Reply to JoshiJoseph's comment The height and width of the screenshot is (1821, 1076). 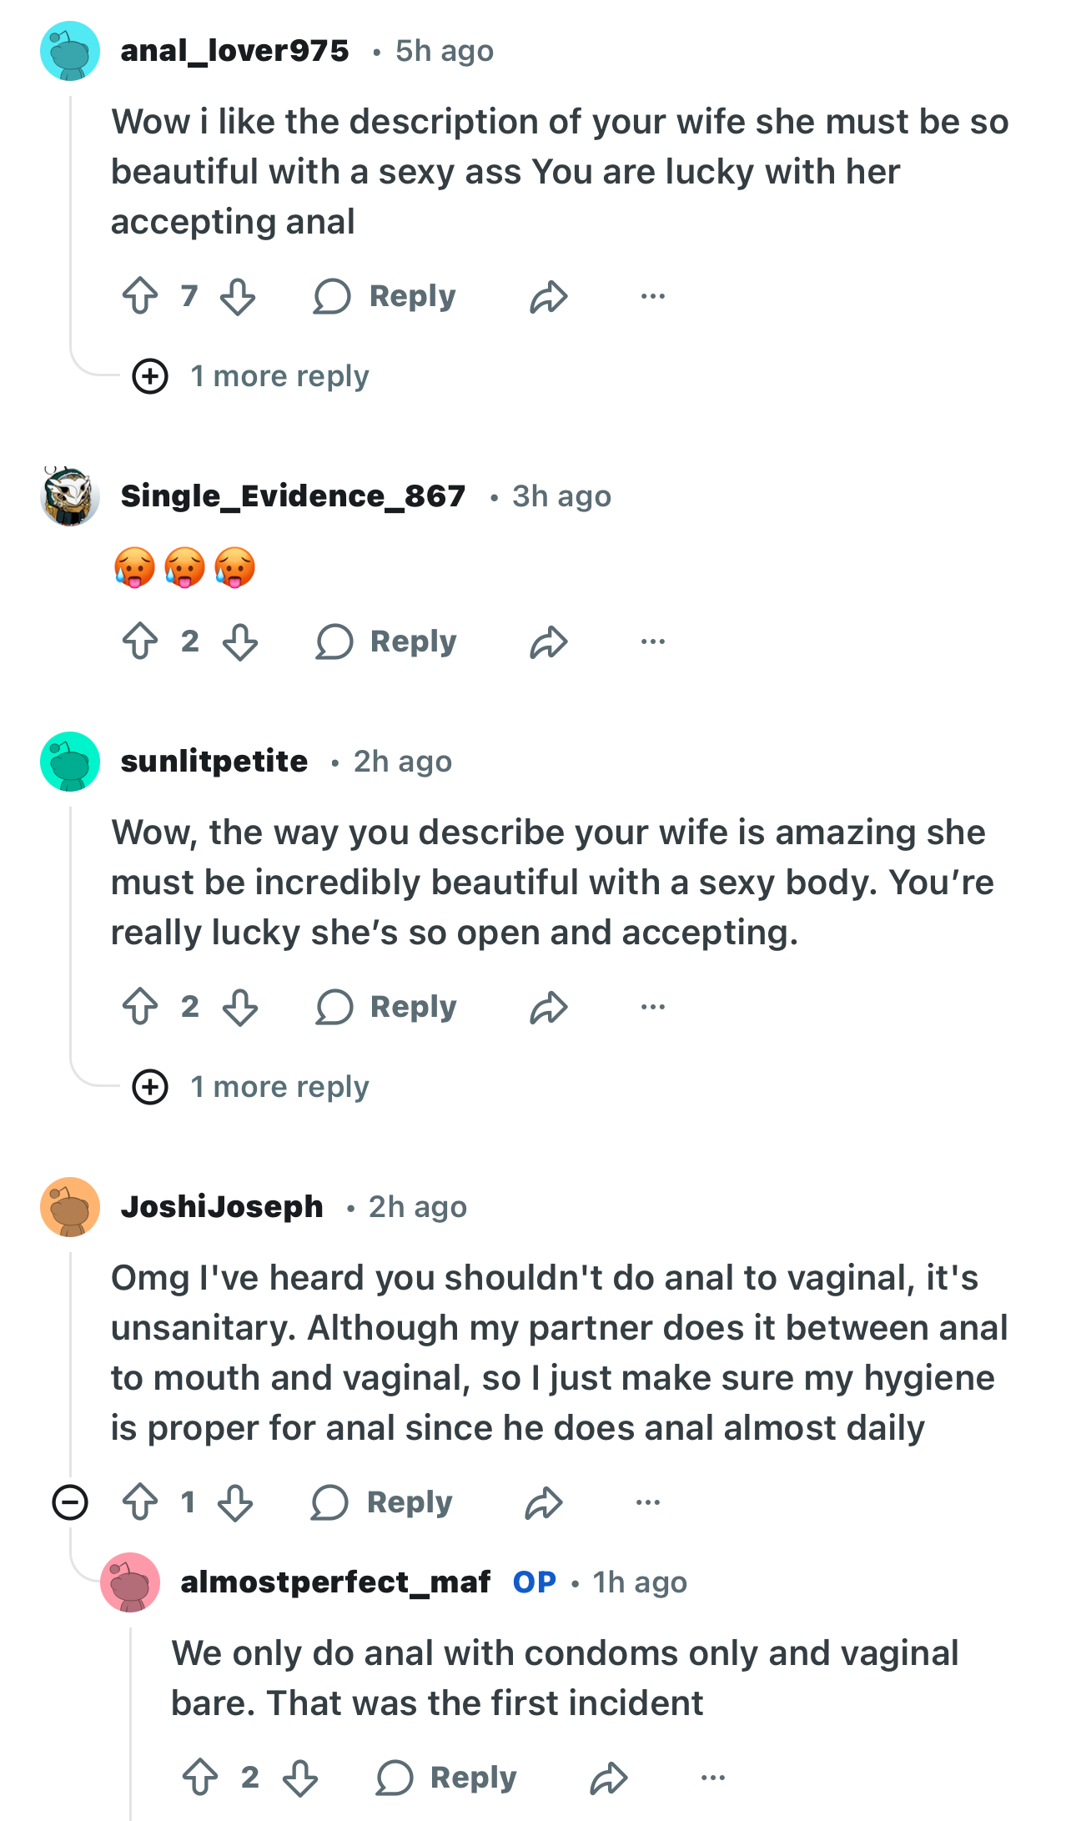[x=383, y=1503]
